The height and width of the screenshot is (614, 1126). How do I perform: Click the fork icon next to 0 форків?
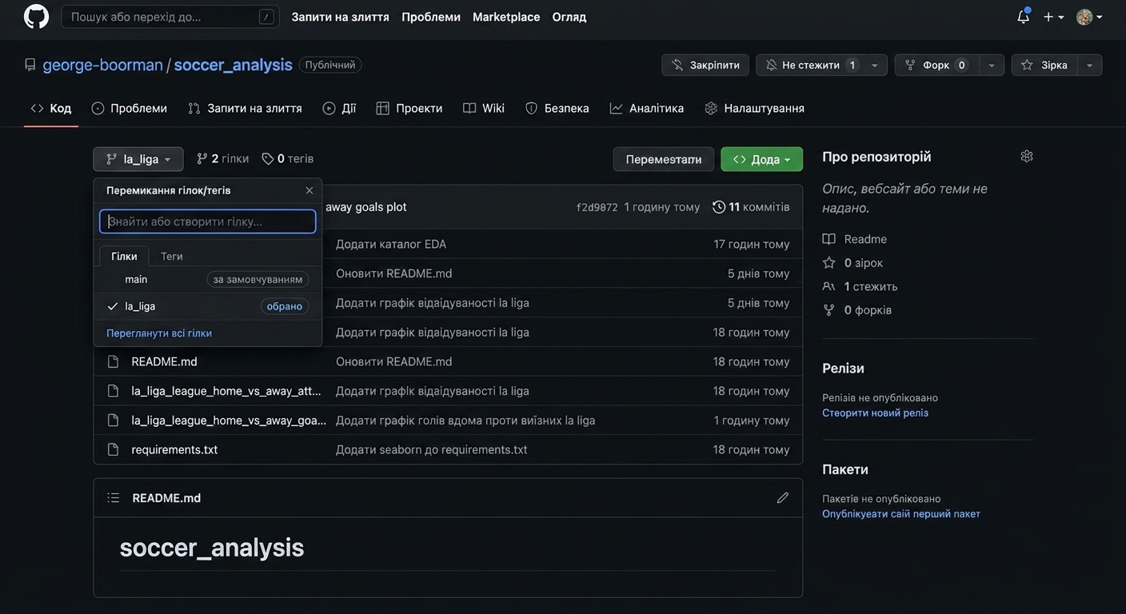pos(829,310)
